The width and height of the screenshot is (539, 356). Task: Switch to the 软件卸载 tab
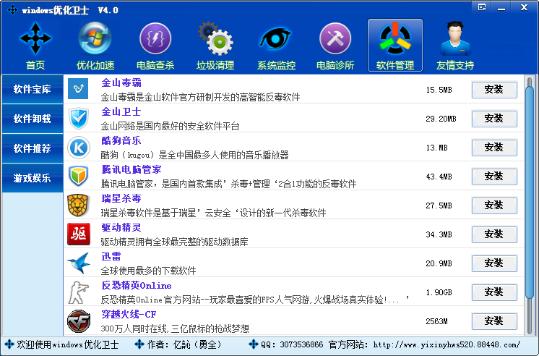coord(33,119)
